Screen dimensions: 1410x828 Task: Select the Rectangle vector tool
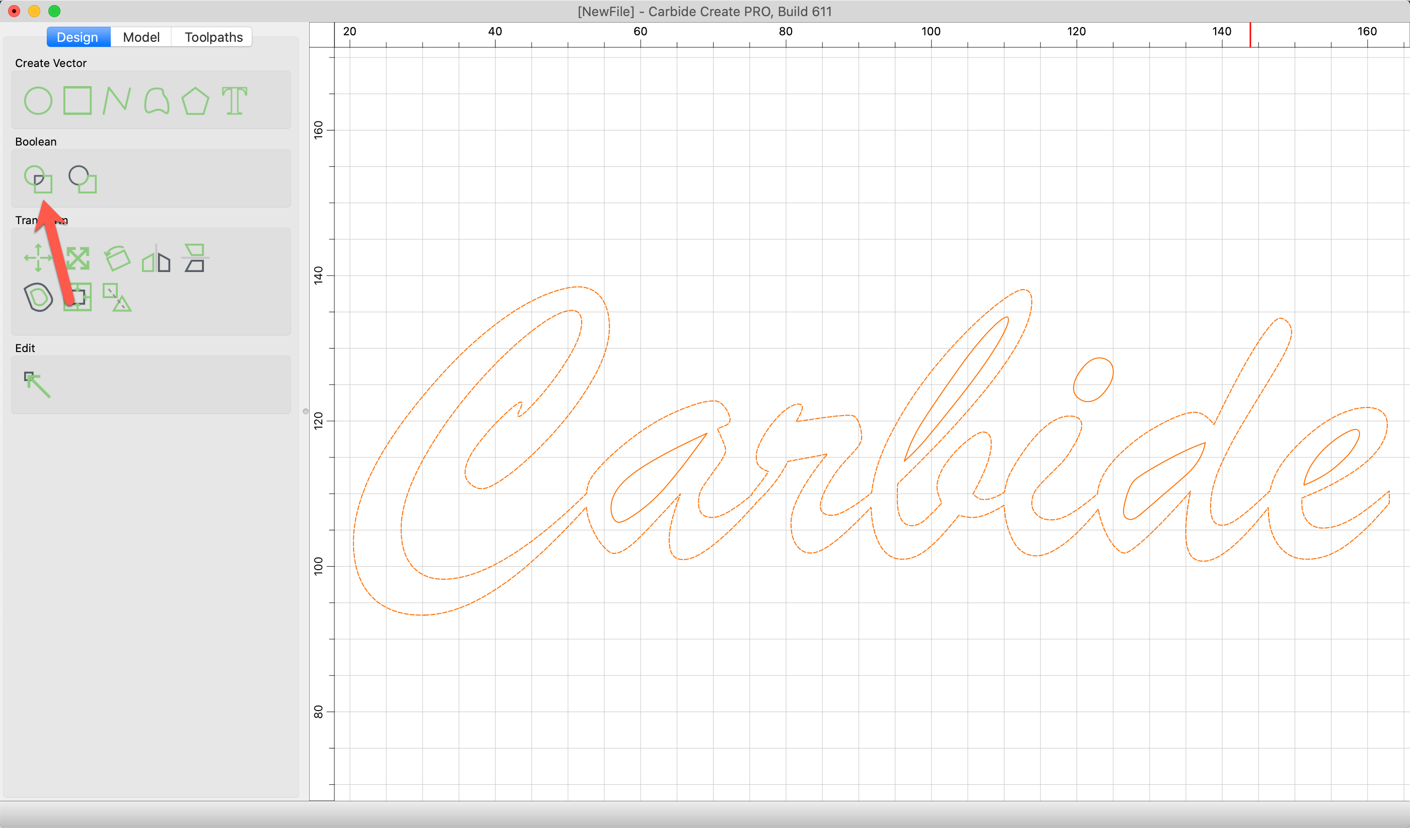(77, 101)
